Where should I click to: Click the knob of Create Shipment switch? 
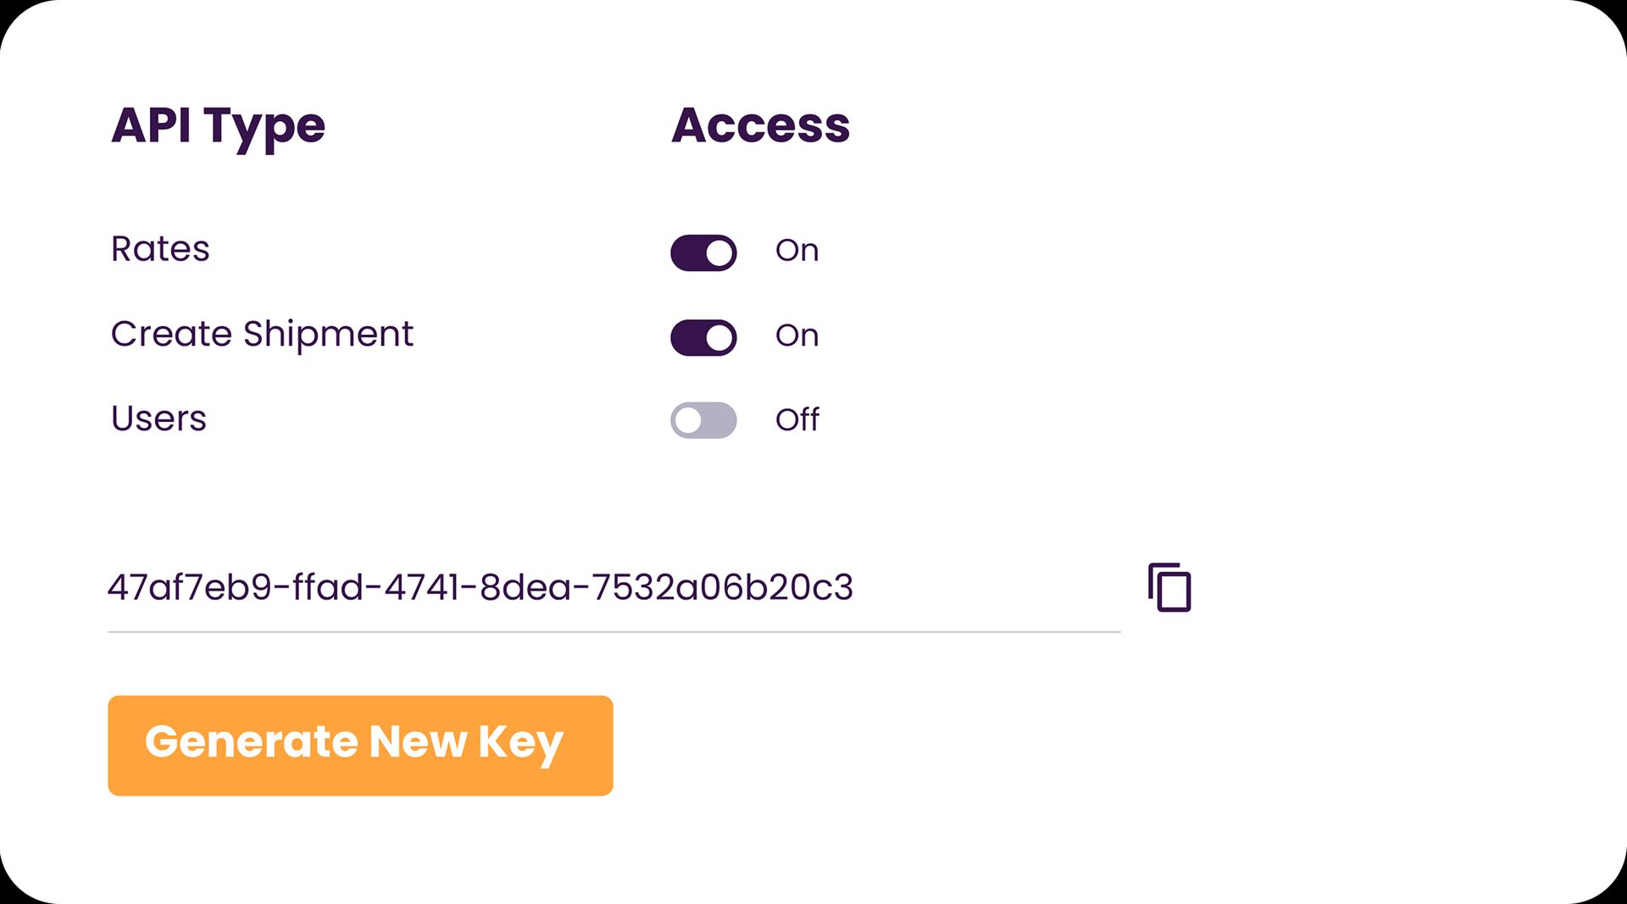[x=719, y=337]
